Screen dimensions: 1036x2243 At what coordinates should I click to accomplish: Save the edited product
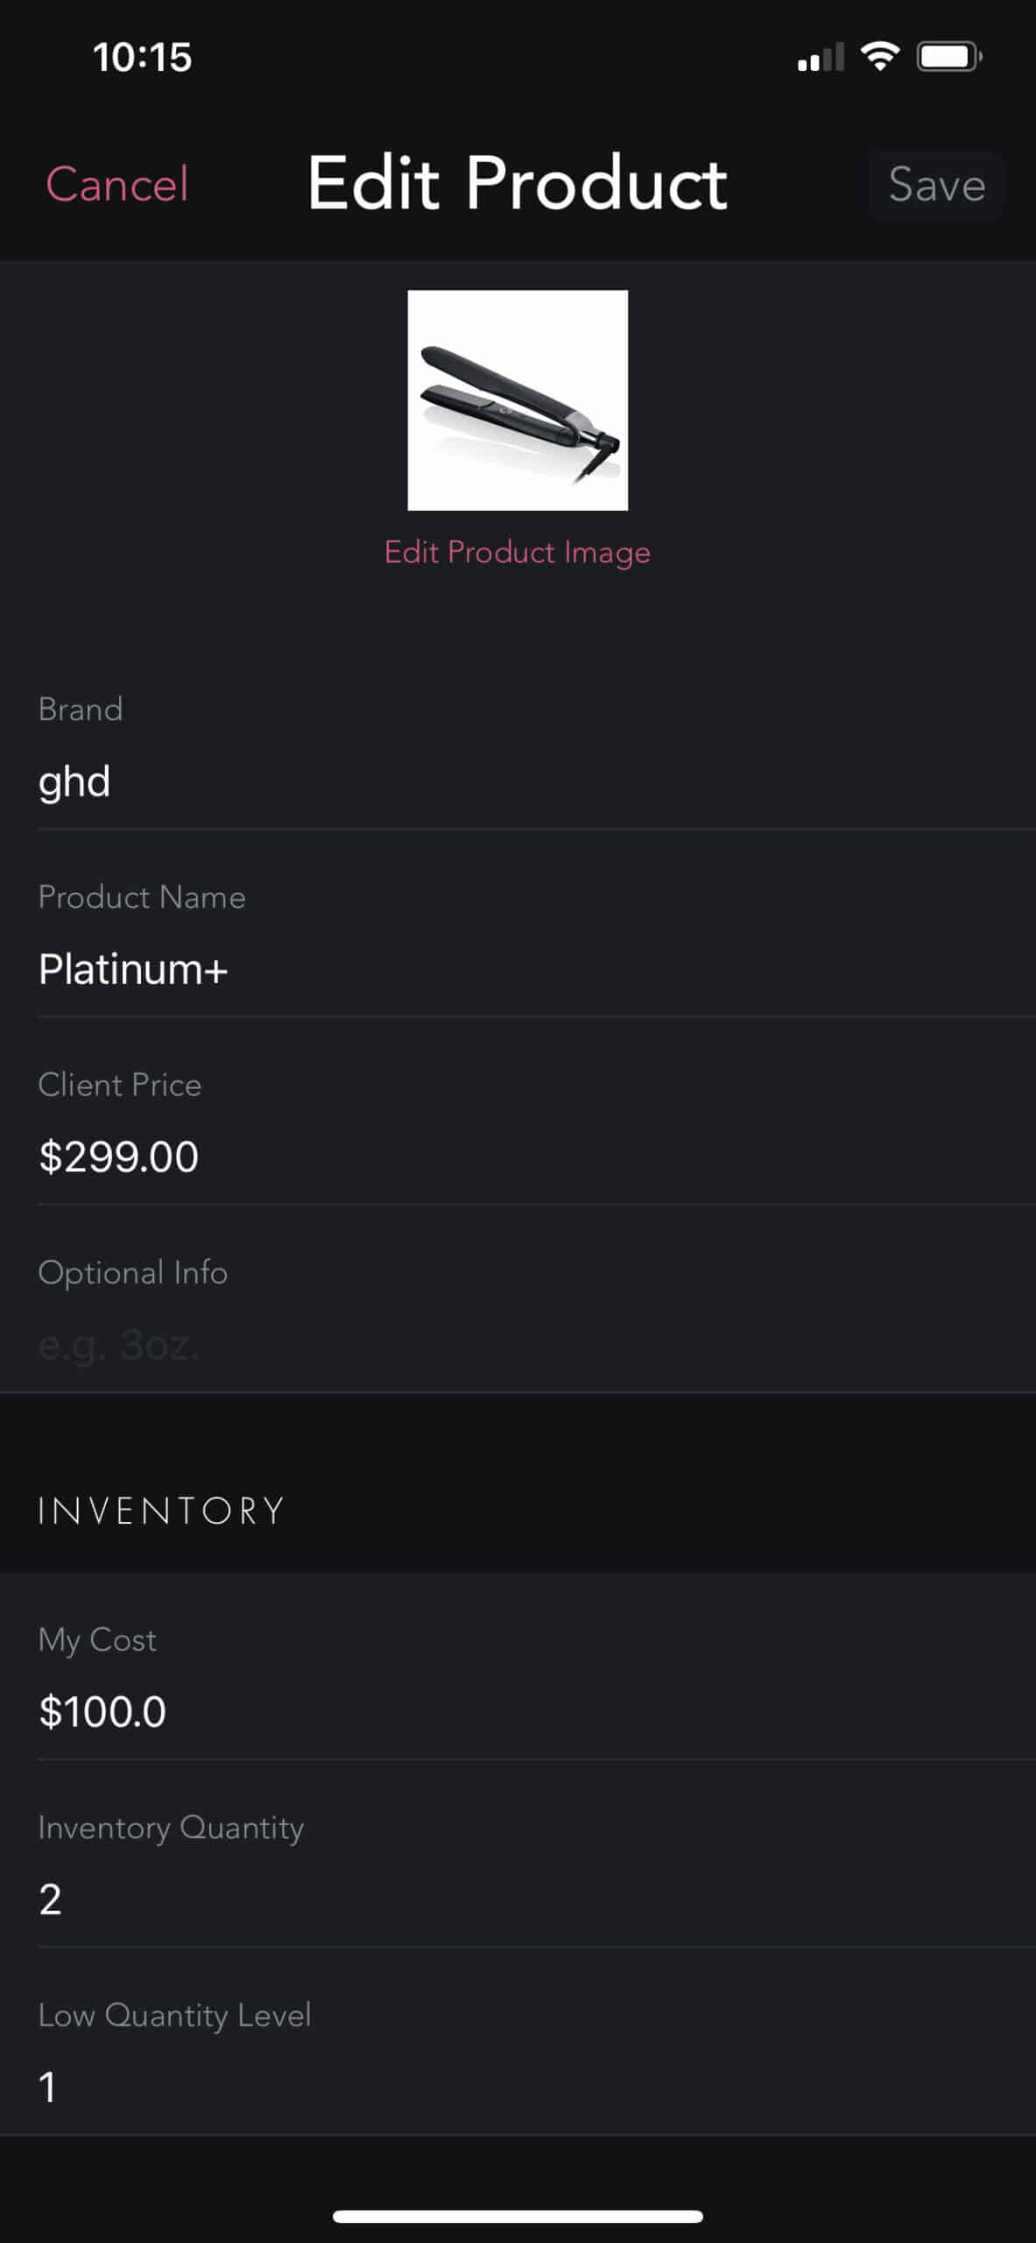point(936,185)
